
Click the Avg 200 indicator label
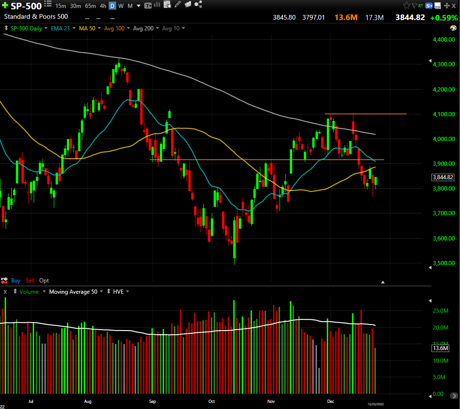pyautogui.click(x=143, y=28)
